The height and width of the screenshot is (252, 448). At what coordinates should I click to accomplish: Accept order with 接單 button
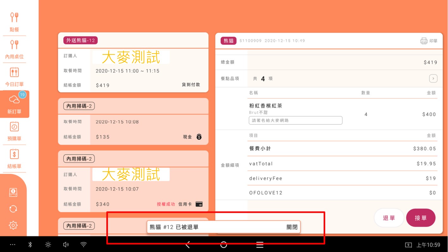point(420,218)
